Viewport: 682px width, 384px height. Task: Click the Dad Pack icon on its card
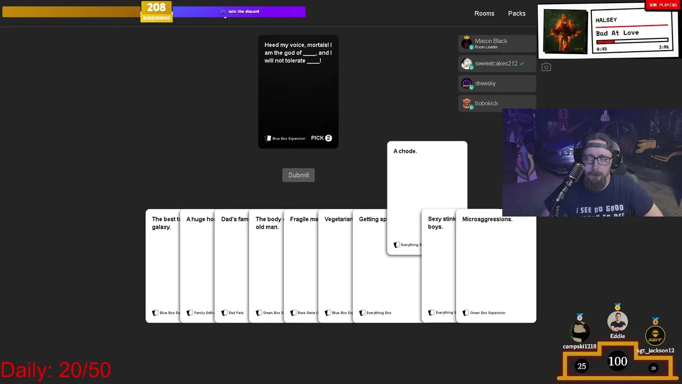[224, 313]
